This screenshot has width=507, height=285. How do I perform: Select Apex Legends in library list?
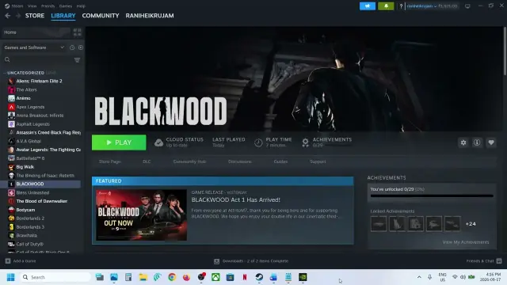pyautogui.click(x=30, y=107)
